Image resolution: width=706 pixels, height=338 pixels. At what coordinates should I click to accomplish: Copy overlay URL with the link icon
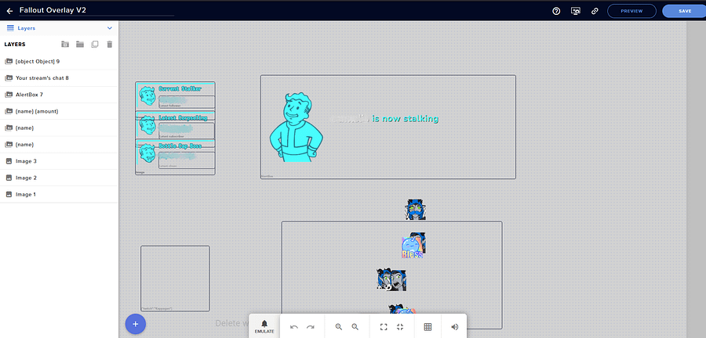point(595,11)
